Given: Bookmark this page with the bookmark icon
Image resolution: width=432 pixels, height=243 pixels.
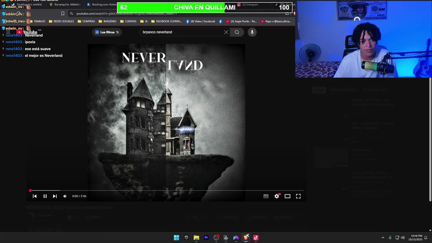Looking at the screenshot, I should pos(62,13).
